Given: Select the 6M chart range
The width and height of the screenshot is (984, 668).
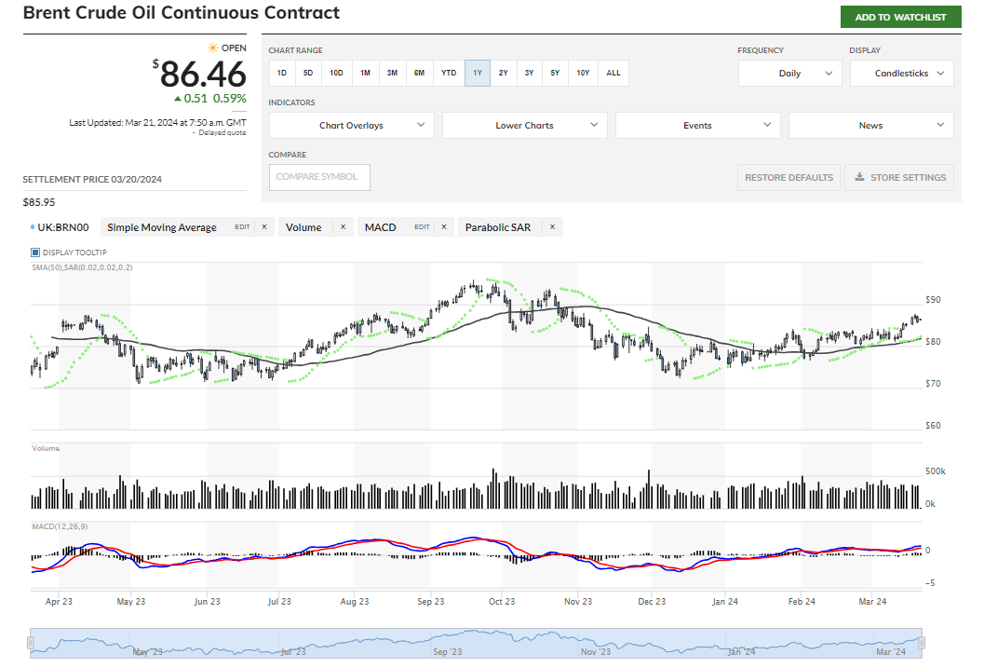Looking at the screenshot, I should pos(419,73).
